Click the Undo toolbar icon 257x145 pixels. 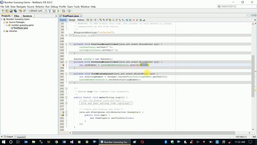click(20, 11)
